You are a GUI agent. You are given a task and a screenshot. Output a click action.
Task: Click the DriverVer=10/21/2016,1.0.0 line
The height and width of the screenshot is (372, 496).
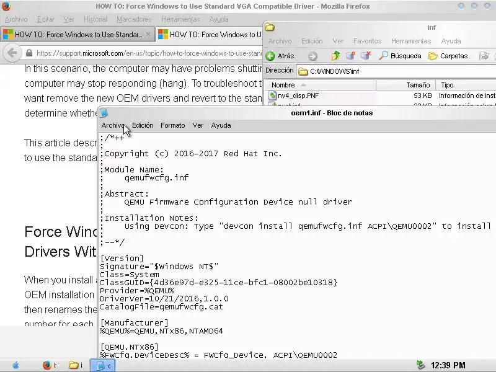[x=164, y=299]
